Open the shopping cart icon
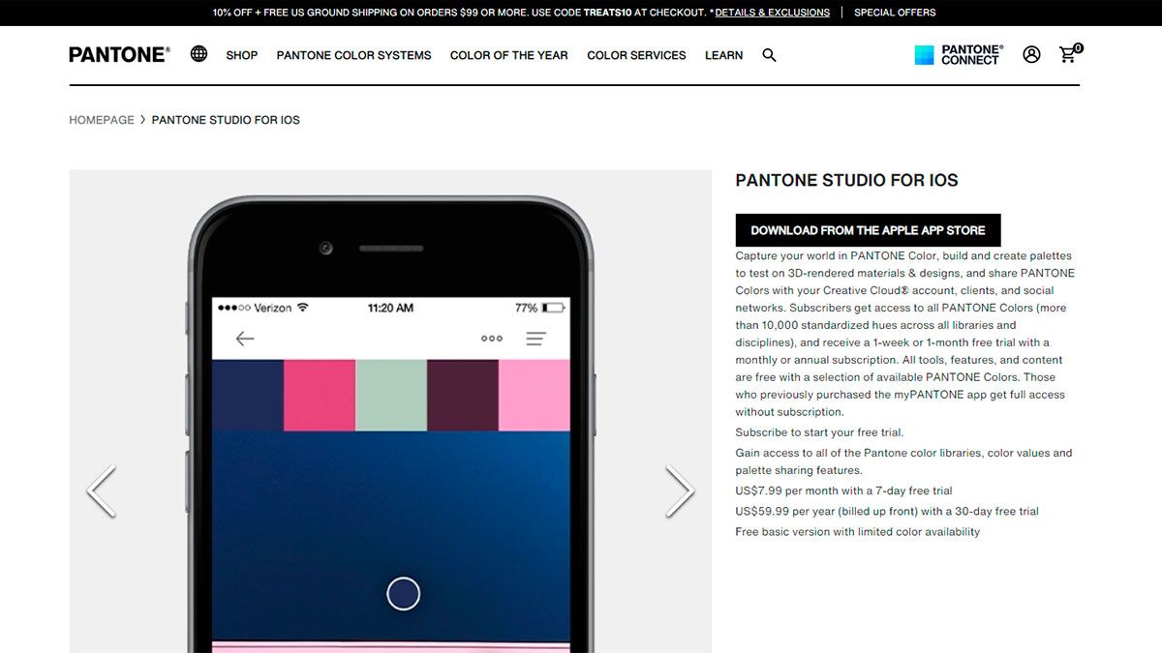The width and height of the screenshot is (1162, 653). point(1068,55)
